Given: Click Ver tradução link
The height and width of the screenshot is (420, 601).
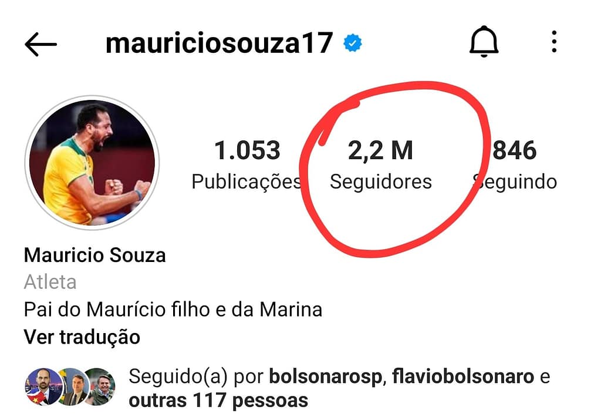Looking at the screenshot, I should [x=82, y=337].
